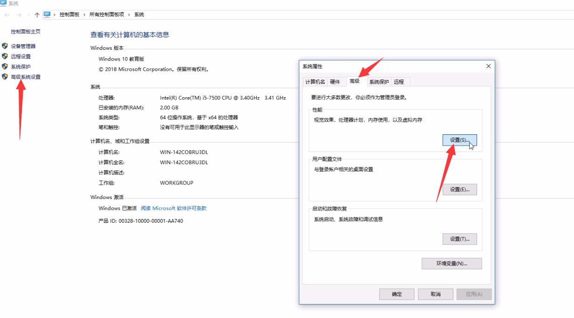Click shield icon beside 远程设置
The width and height of the screenshot is (574, 318).
point(5,56)
